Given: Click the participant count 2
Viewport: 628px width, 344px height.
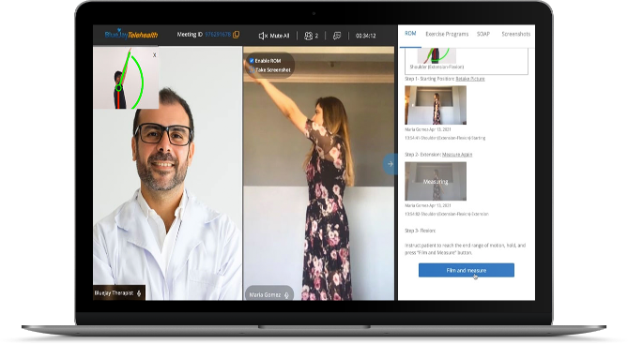Looking at the screenshot, I should coord(316,36).
